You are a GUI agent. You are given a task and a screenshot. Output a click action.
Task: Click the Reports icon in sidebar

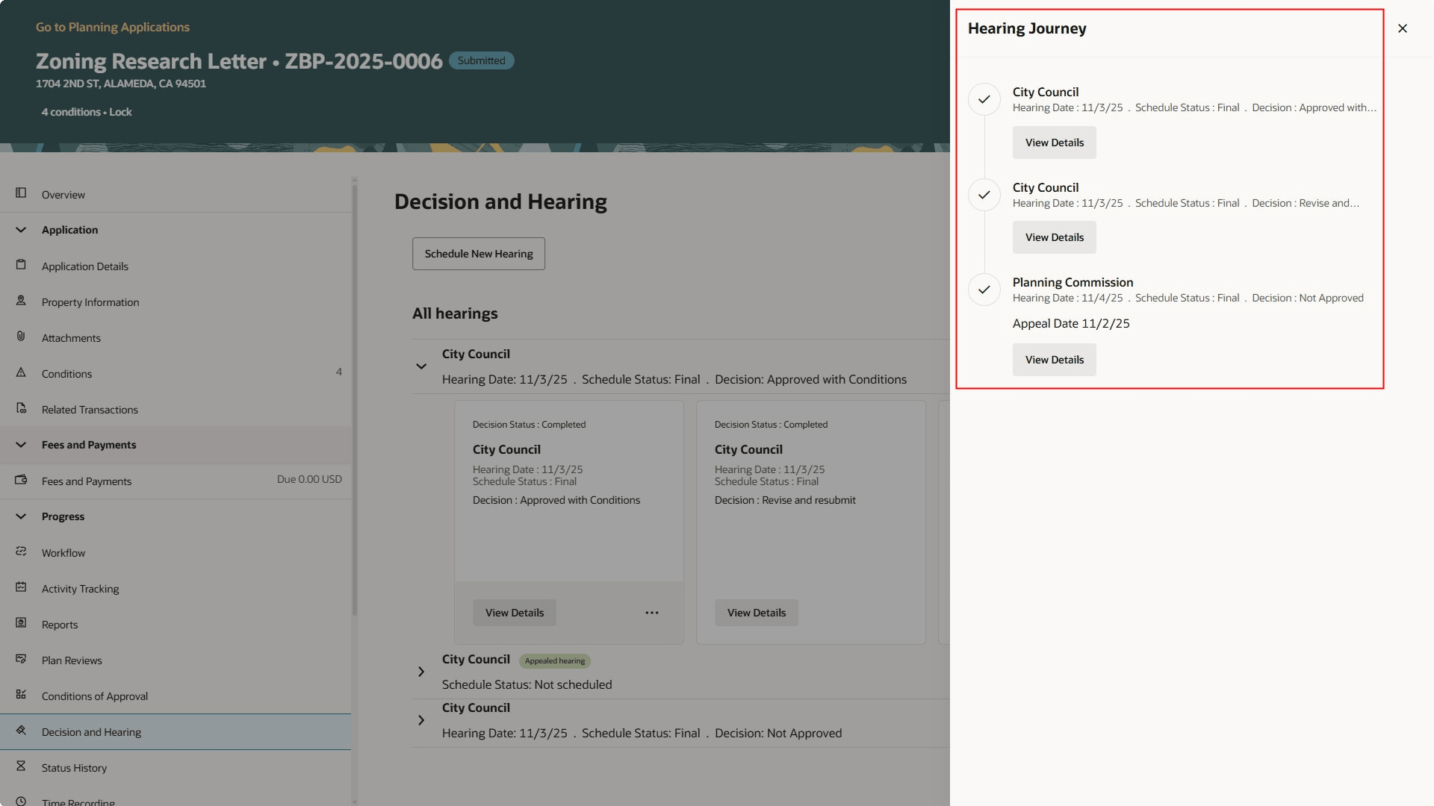tap(21, 623)
